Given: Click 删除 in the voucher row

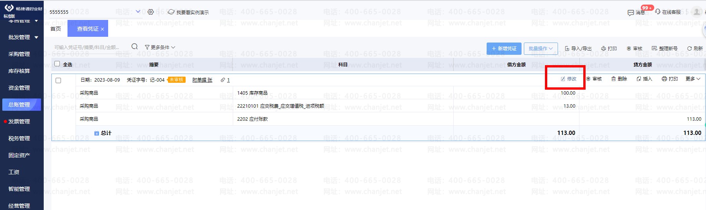Looking at the screenshot, I should click(619, 79).
